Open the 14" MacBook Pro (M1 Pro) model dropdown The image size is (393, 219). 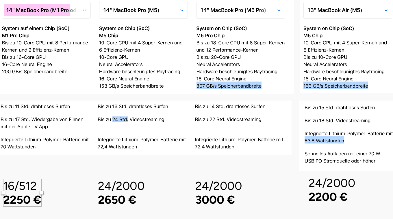46,10
